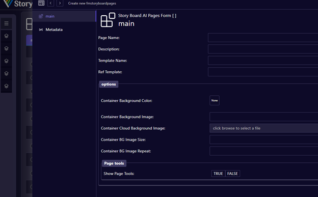Viewport: 318px width, 197px height.
Task: Click browse to select a cloud background file
Action: pos(264,128)
